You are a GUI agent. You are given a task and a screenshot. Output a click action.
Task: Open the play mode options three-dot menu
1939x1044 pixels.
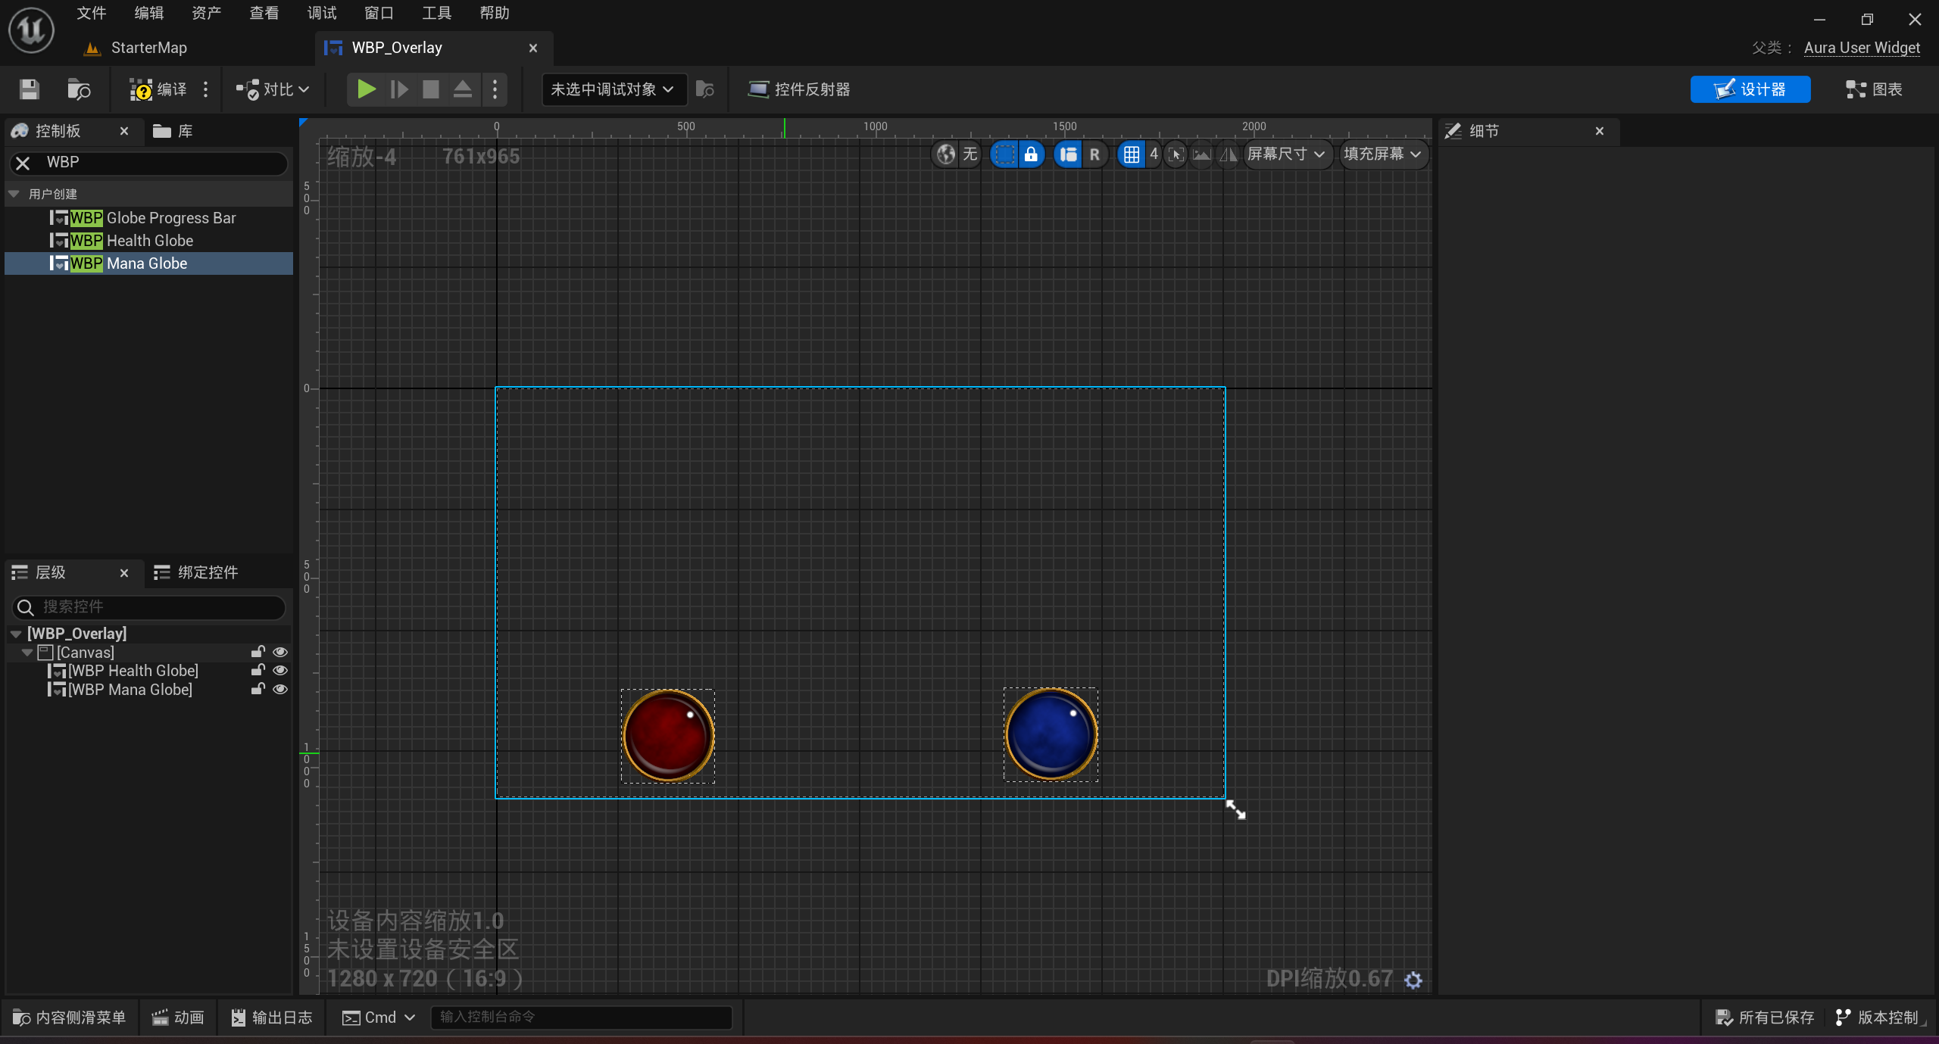495,89
